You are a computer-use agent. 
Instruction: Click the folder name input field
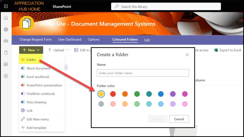143,73
